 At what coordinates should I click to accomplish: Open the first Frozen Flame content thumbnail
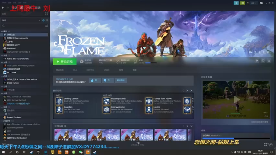tap(70, 135)
